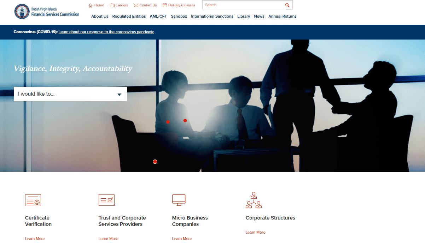Switch to the Library section
Image resolution: width=425 pixels, height=246 pixels.
tap(243, 16)
